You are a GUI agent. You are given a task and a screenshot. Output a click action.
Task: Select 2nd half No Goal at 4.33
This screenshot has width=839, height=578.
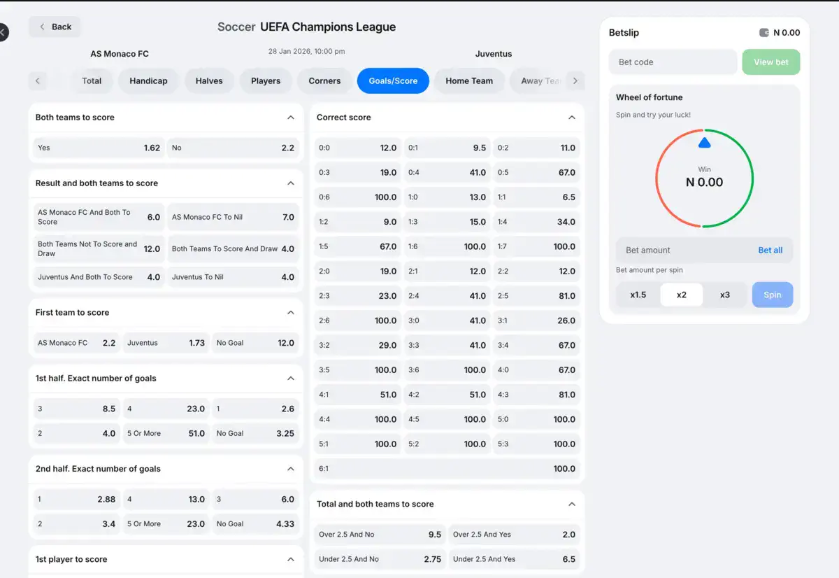click(x=255, y=524)
